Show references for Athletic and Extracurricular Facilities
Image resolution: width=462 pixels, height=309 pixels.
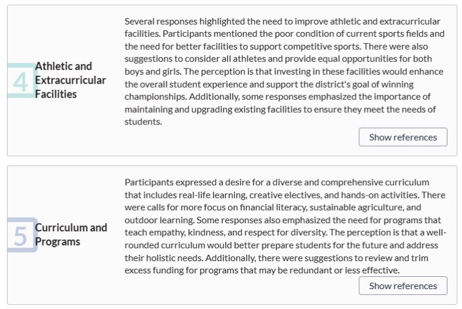(x=403, y=137)
